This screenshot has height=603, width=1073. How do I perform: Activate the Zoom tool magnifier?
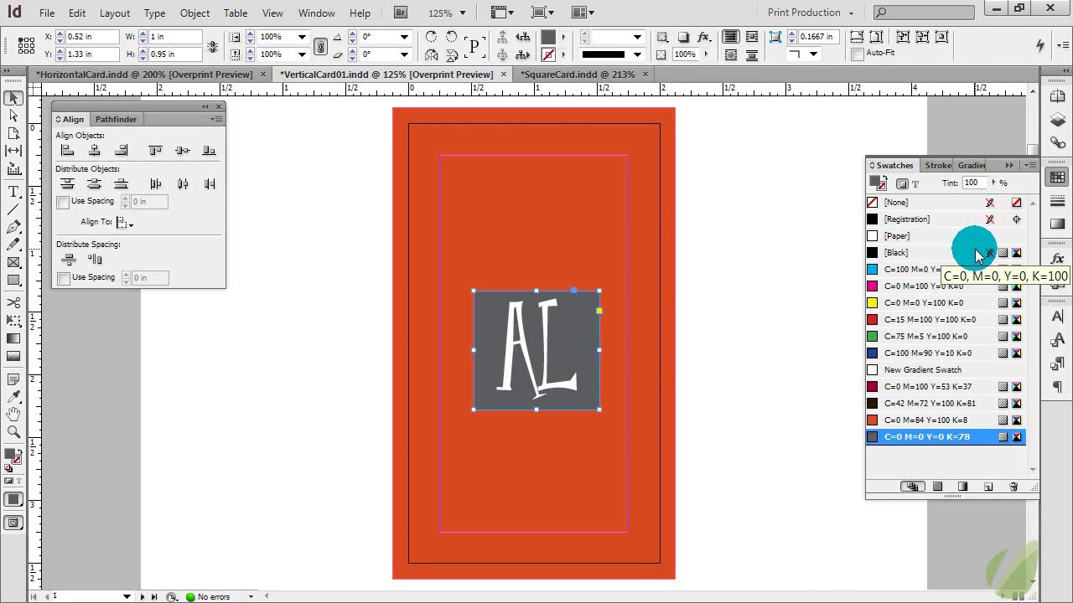[x=13, y=432]
